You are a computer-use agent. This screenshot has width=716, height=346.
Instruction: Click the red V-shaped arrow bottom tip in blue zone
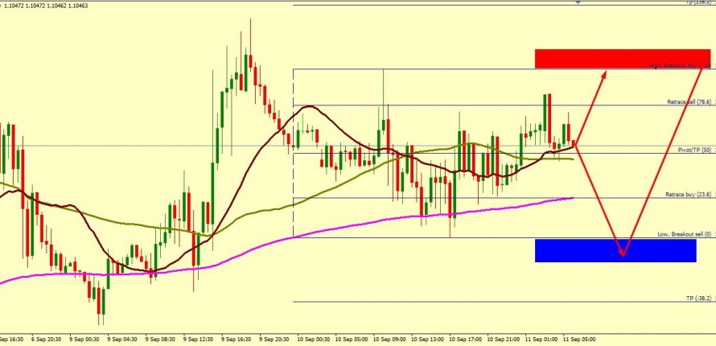(x=622, y=253)
